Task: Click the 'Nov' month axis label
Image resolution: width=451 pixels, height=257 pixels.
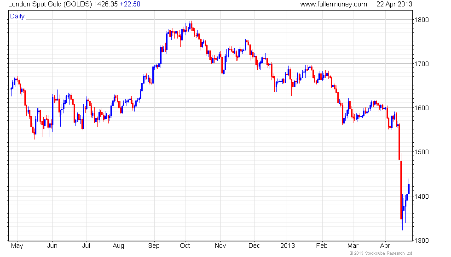Action: [x=220, y=246]
